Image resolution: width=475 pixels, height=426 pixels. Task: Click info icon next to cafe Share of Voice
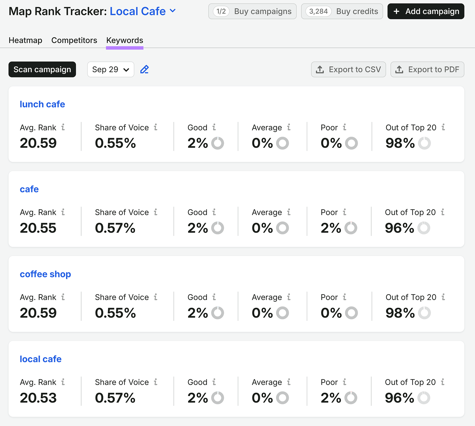[x=156, y=212]
